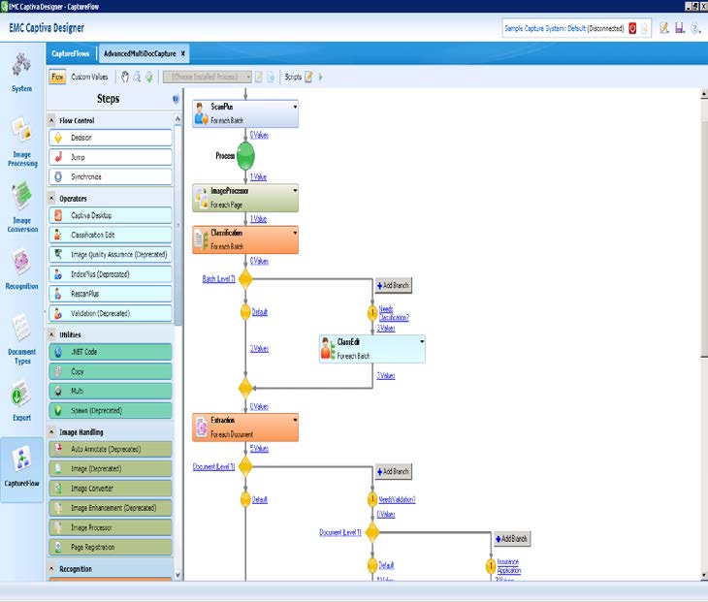Click the red connect power icon

(x=632, y=28)
